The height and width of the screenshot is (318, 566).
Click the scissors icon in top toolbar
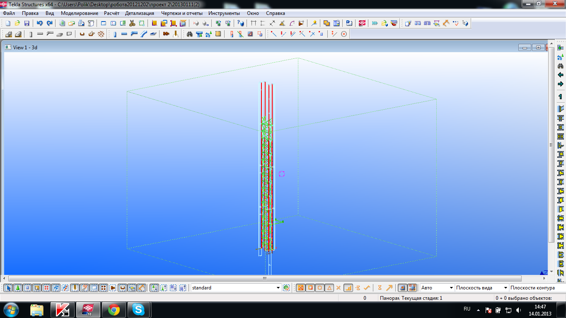(x=132, y=24)
